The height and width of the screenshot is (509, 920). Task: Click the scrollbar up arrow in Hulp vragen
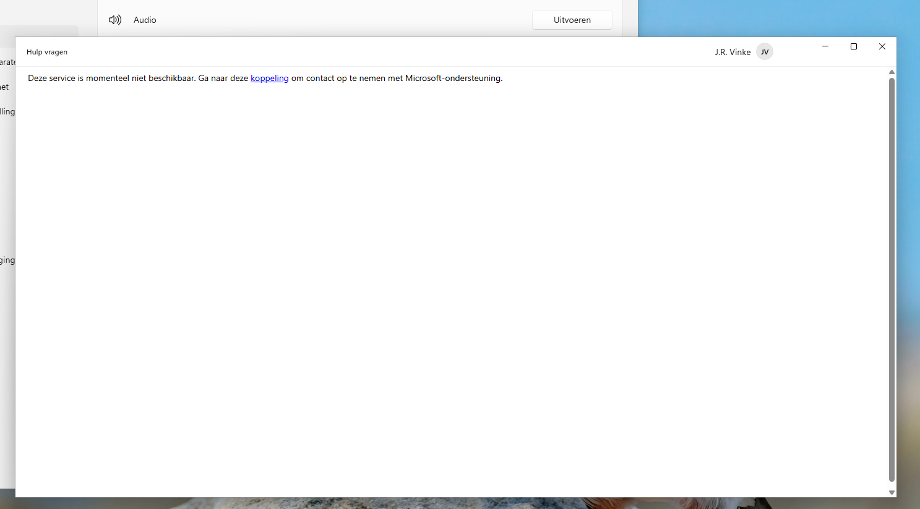(x=892, y=72)
